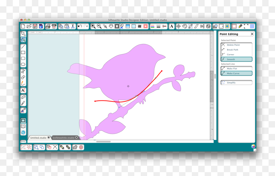
Task: Send to Silhouette cutter icon
Action: 54,26
